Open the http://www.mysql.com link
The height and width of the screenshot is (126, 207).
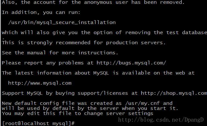pyautogui.click(x=40, y=83)
